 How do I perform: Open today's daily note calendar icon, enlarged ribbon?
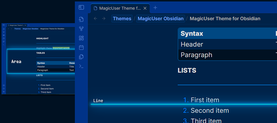click(81, 47)
